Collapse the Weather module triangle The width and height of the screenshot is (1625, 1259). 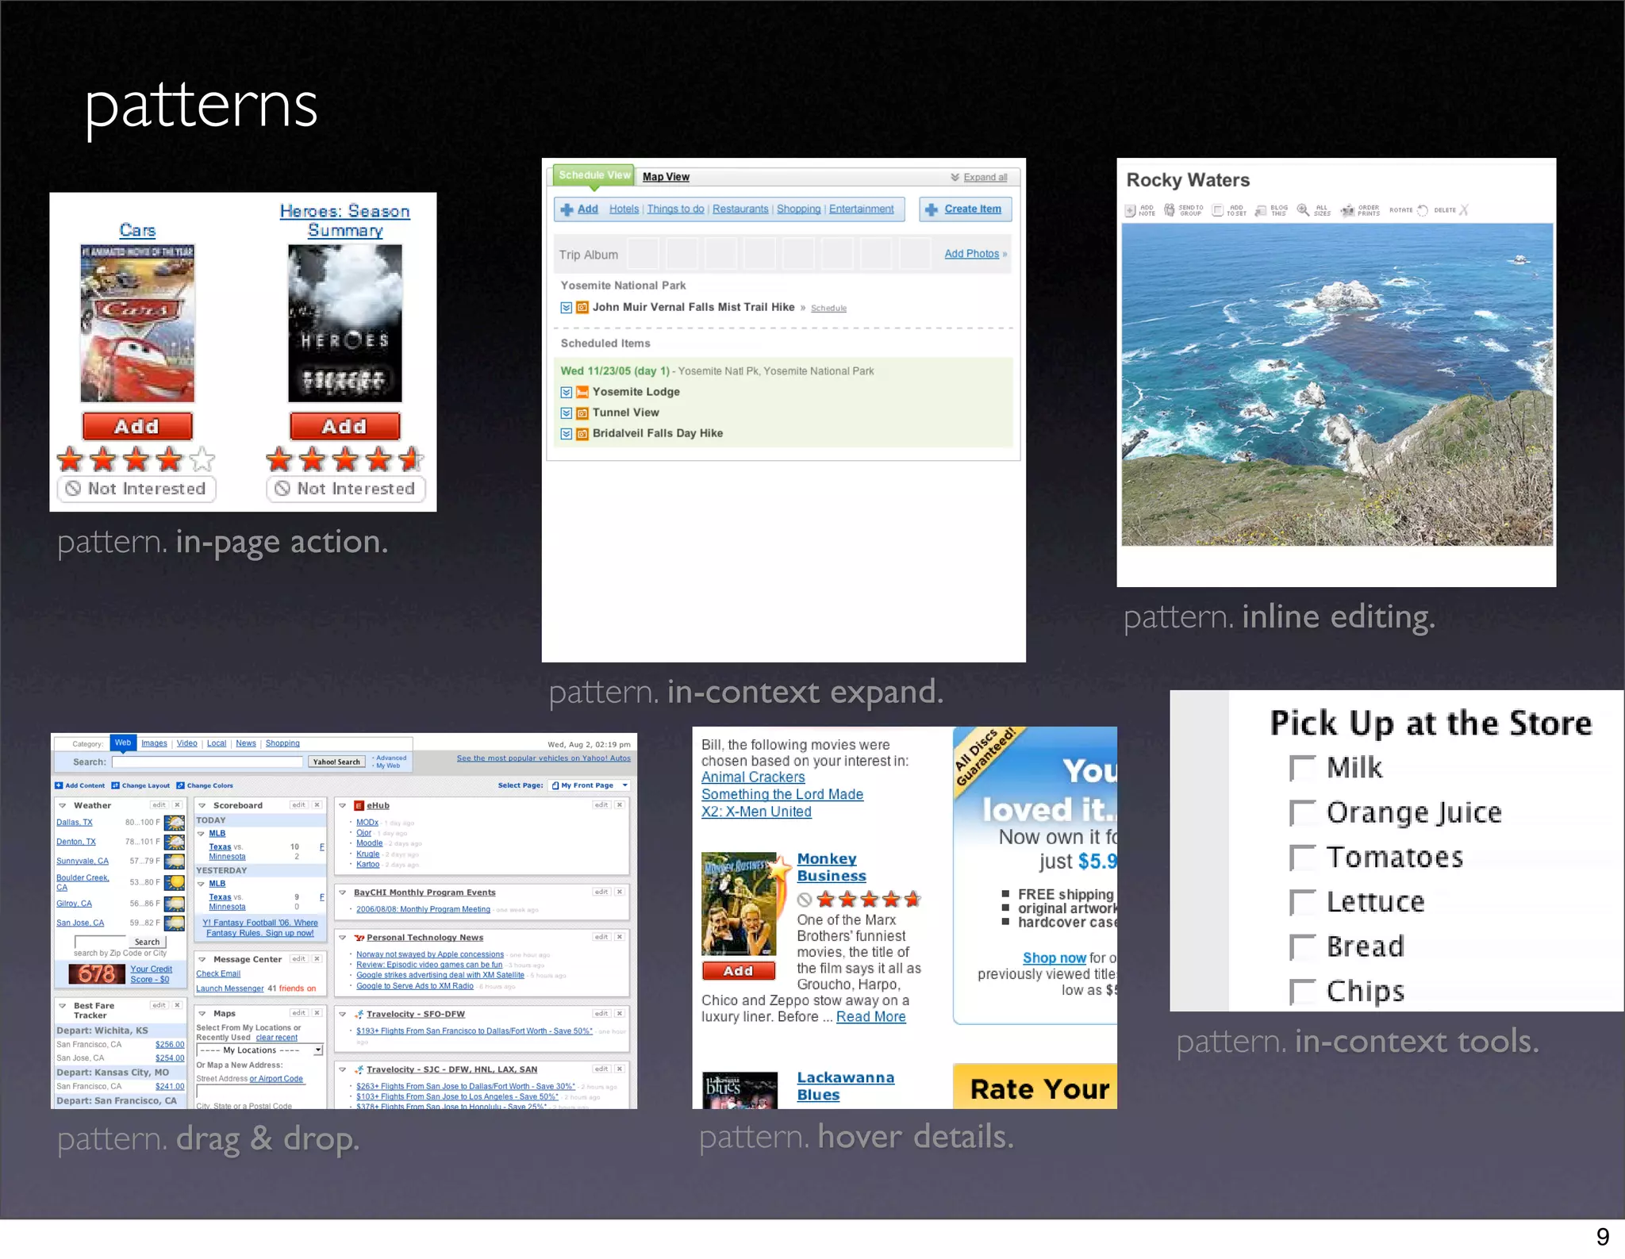coord(62,805)
